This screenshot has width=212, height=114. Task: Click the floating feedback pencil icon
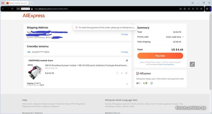pos(192,64)
